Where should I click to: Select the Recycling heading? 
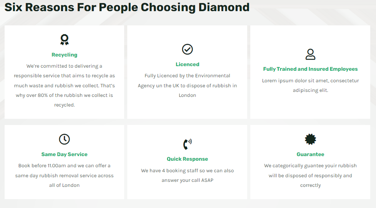click(x=64, y=55)
